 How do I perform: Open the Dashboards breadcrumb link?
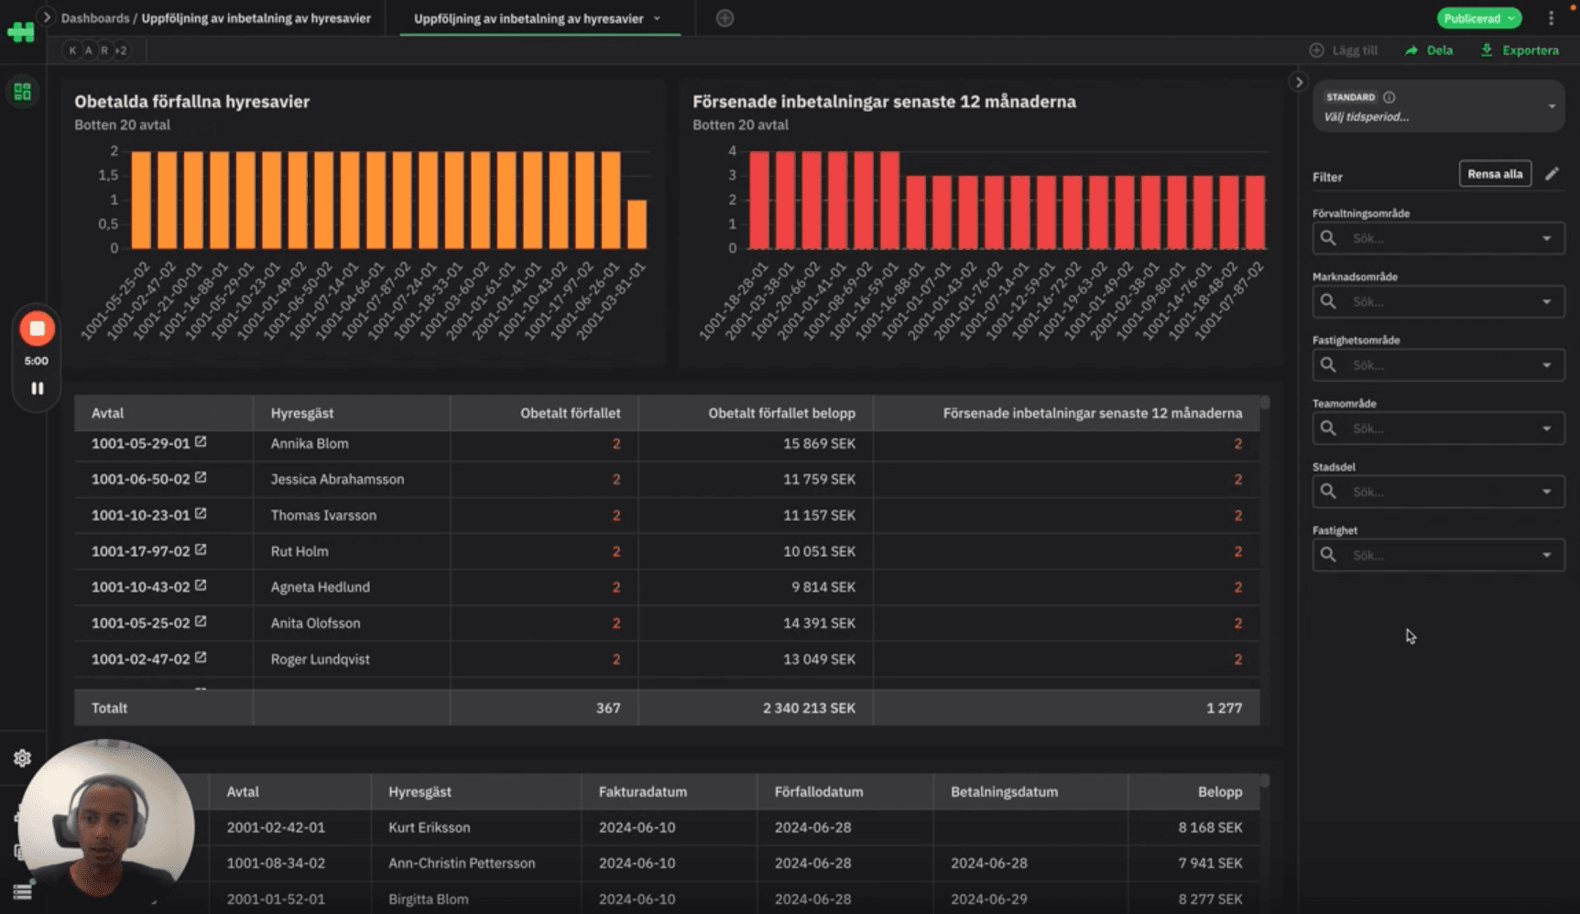pos(95,18)
